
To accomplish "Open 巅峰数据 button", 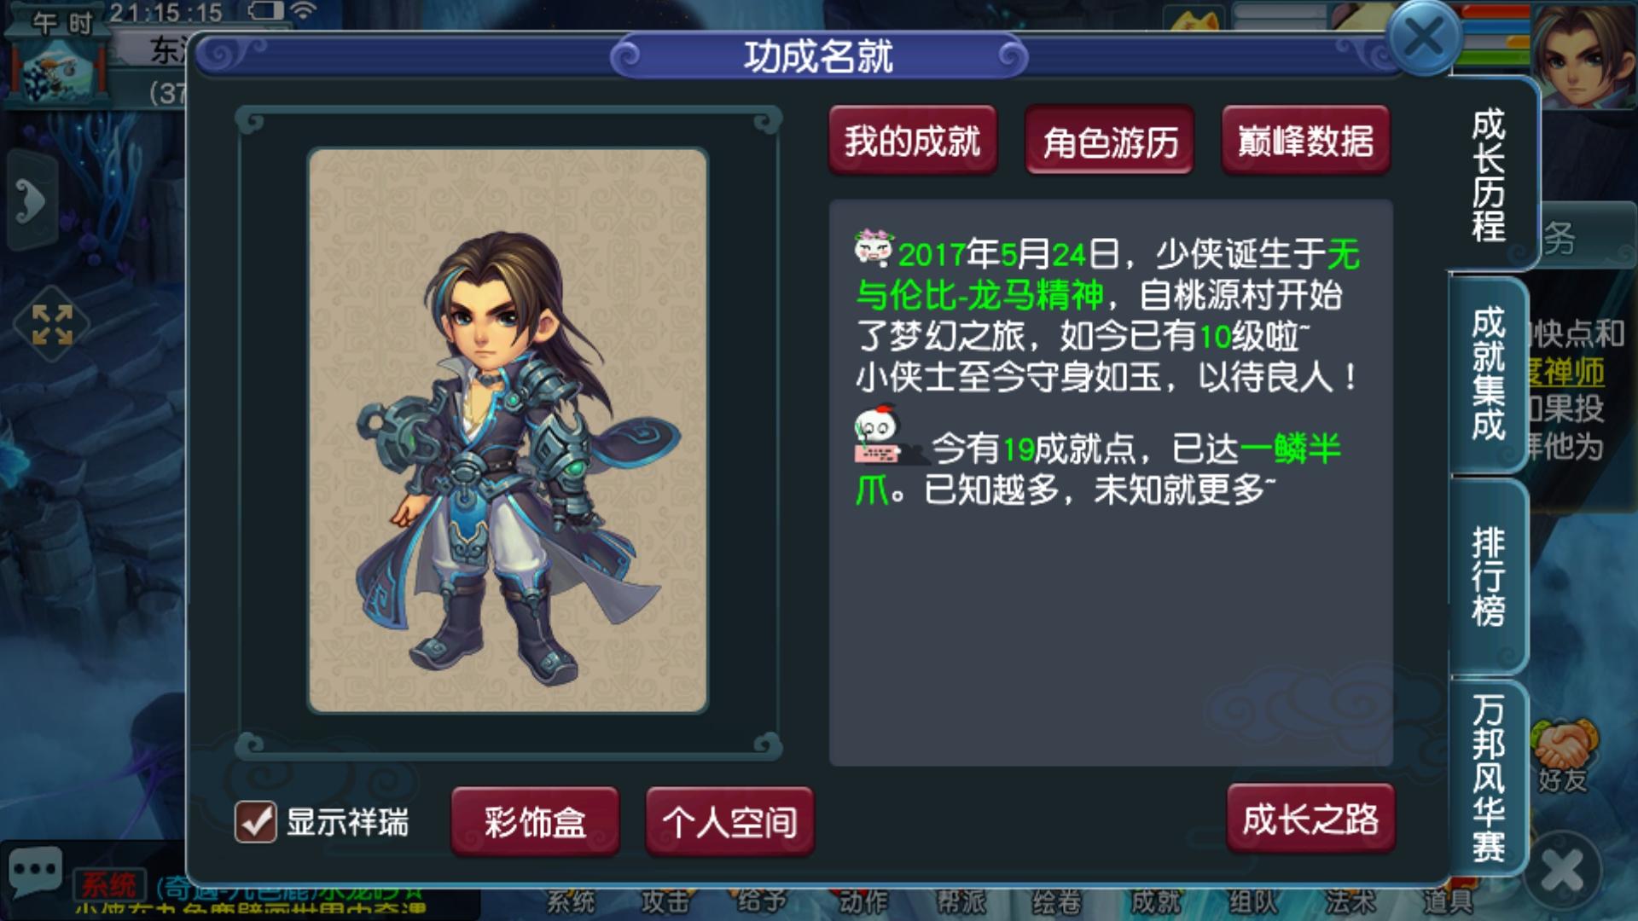I will click(1306, 141).
